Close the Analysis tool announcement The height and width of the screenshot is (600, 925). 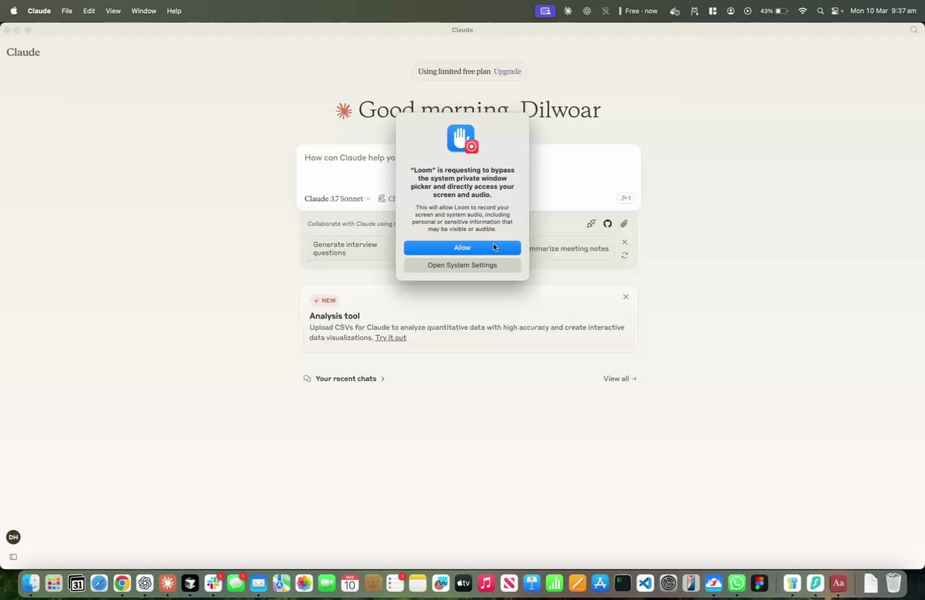[x=626, y=297]
